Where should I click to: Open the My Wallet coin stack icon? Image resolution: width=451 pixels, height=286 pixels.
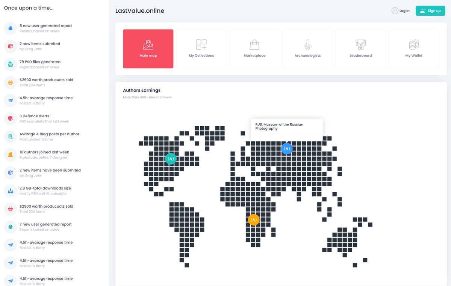(414, 45)
